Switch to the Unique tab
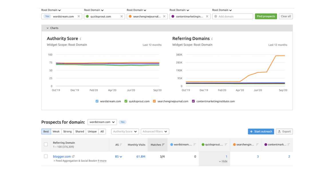Viewport: 325px width, 169px height. [92, 131]
